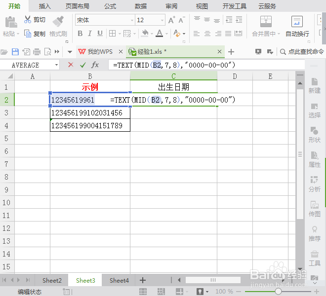Cut selection with the scissors icon
This screenshot has width=326, height=296.
[x=28, y=19]
